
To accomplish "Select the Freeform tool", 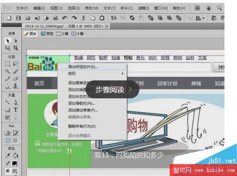I will pos(8,117).
